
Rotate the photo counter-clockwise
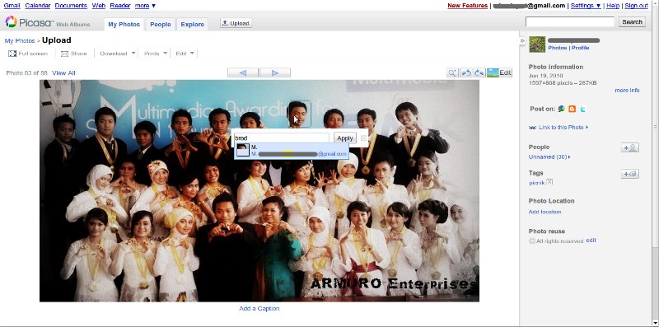(x=465, y=72)
